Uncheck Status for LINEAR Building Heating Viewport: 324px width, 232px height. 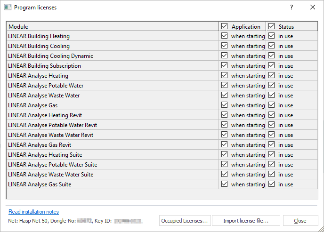[272, 36]
